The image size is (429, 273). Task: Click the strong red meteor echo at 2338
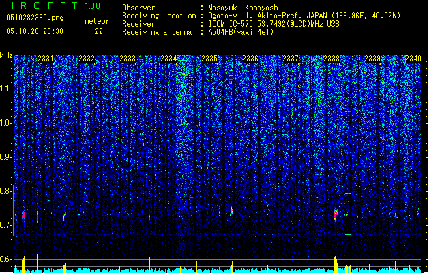336,215
